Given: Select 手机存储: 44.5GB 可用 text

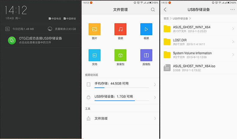Looking at the screenshot, I should click(111, 83).
